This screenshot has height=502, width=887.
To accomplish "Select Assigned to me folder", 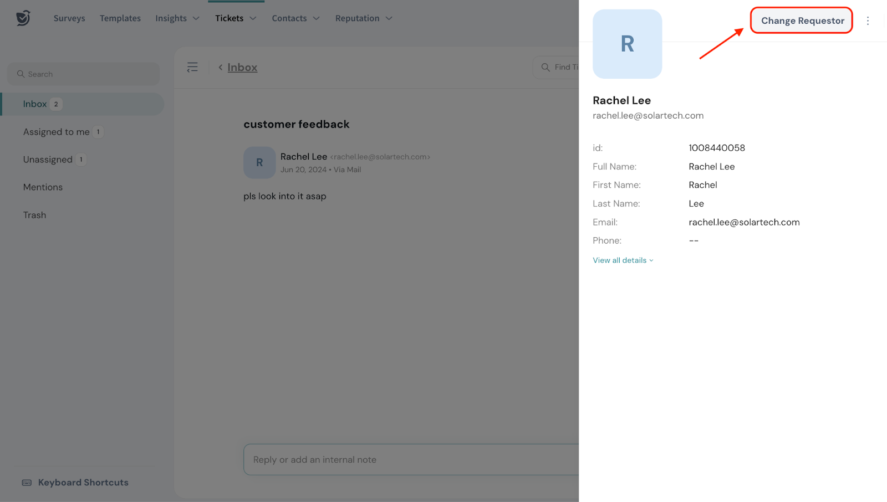I will coord(57,132).
